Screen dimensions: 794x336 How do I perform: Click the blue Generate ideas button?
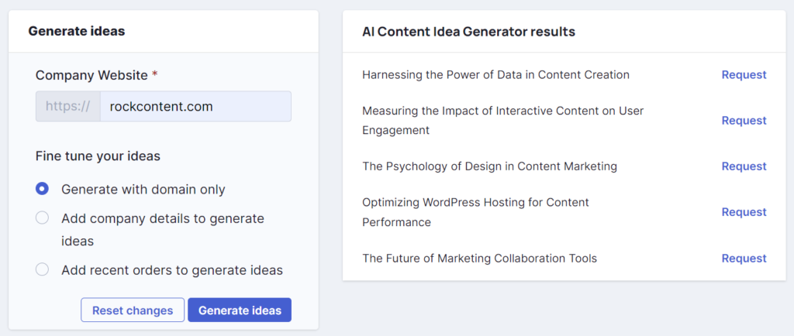240,310
